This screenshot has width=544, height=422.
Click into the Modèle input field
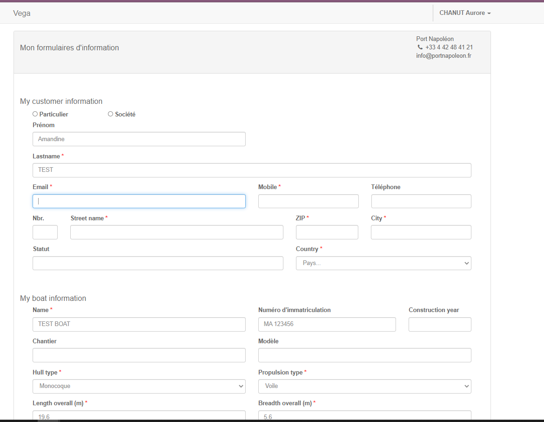click(x=365, y=355)
